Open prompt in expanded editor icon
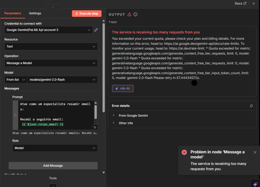The image size is (260, 187). coord(95,127)
